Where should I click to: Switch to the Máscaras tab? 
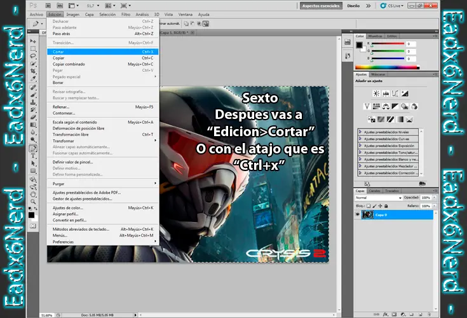378,74
